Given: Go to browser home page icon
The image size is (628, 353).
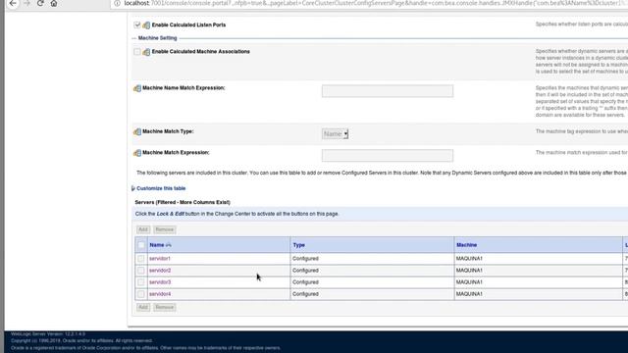Looking at the screenshot, I should (x=54, y=3).
